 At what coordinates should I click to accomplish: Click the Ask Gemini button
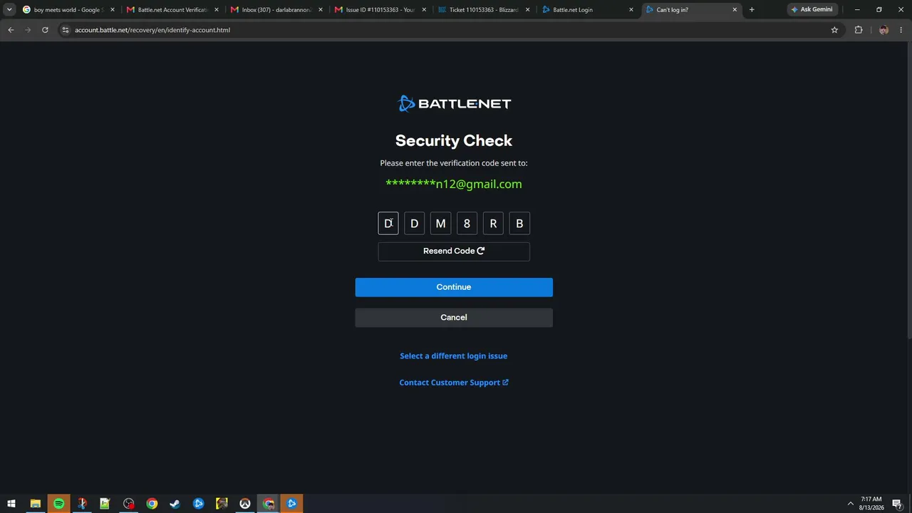812,10
